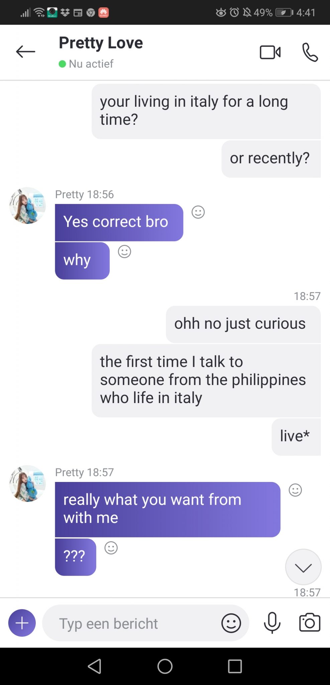Select the "ohh no just curious" message bubble
Viewport: 330px width, 685px height.
point(243,324)
